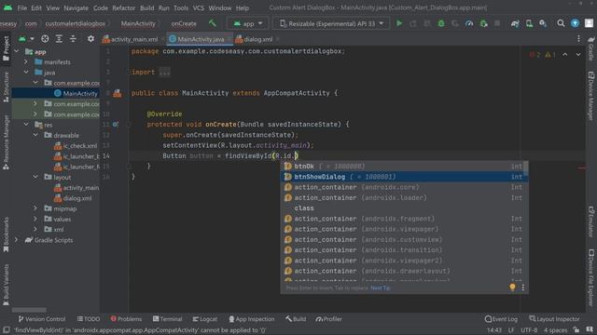Click the red errors count indicator
This screenshot has height=335, width=597.
(x=535, y=55)
